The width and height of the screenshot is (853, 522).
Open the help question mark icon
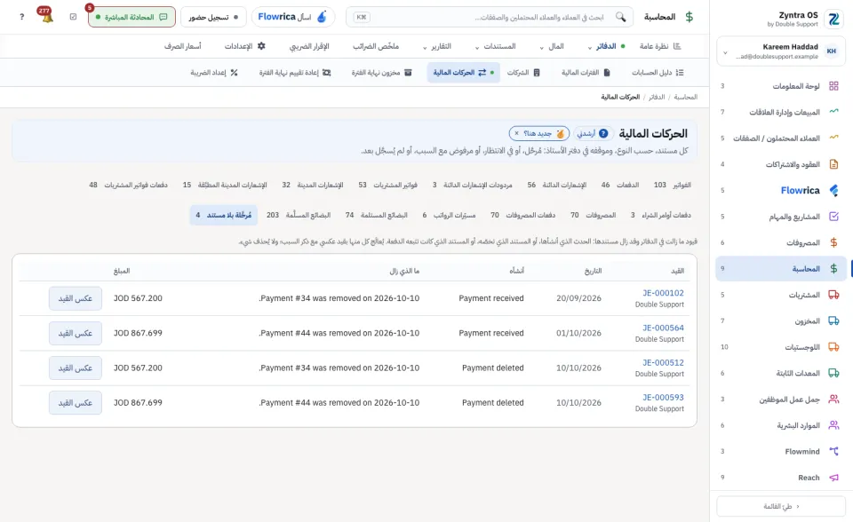[21, 17]
